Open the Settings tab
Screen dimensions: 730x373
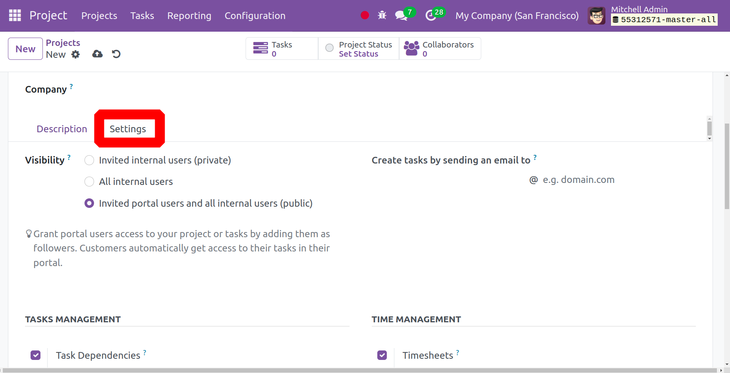[128, 129]
